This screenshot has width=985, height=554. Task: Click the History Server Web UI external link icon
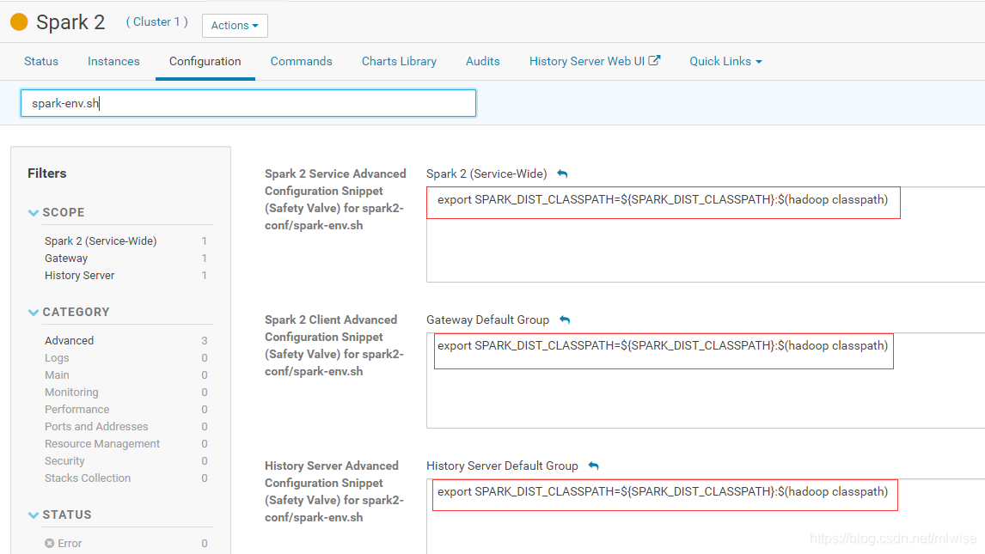(x=653, y=60)
